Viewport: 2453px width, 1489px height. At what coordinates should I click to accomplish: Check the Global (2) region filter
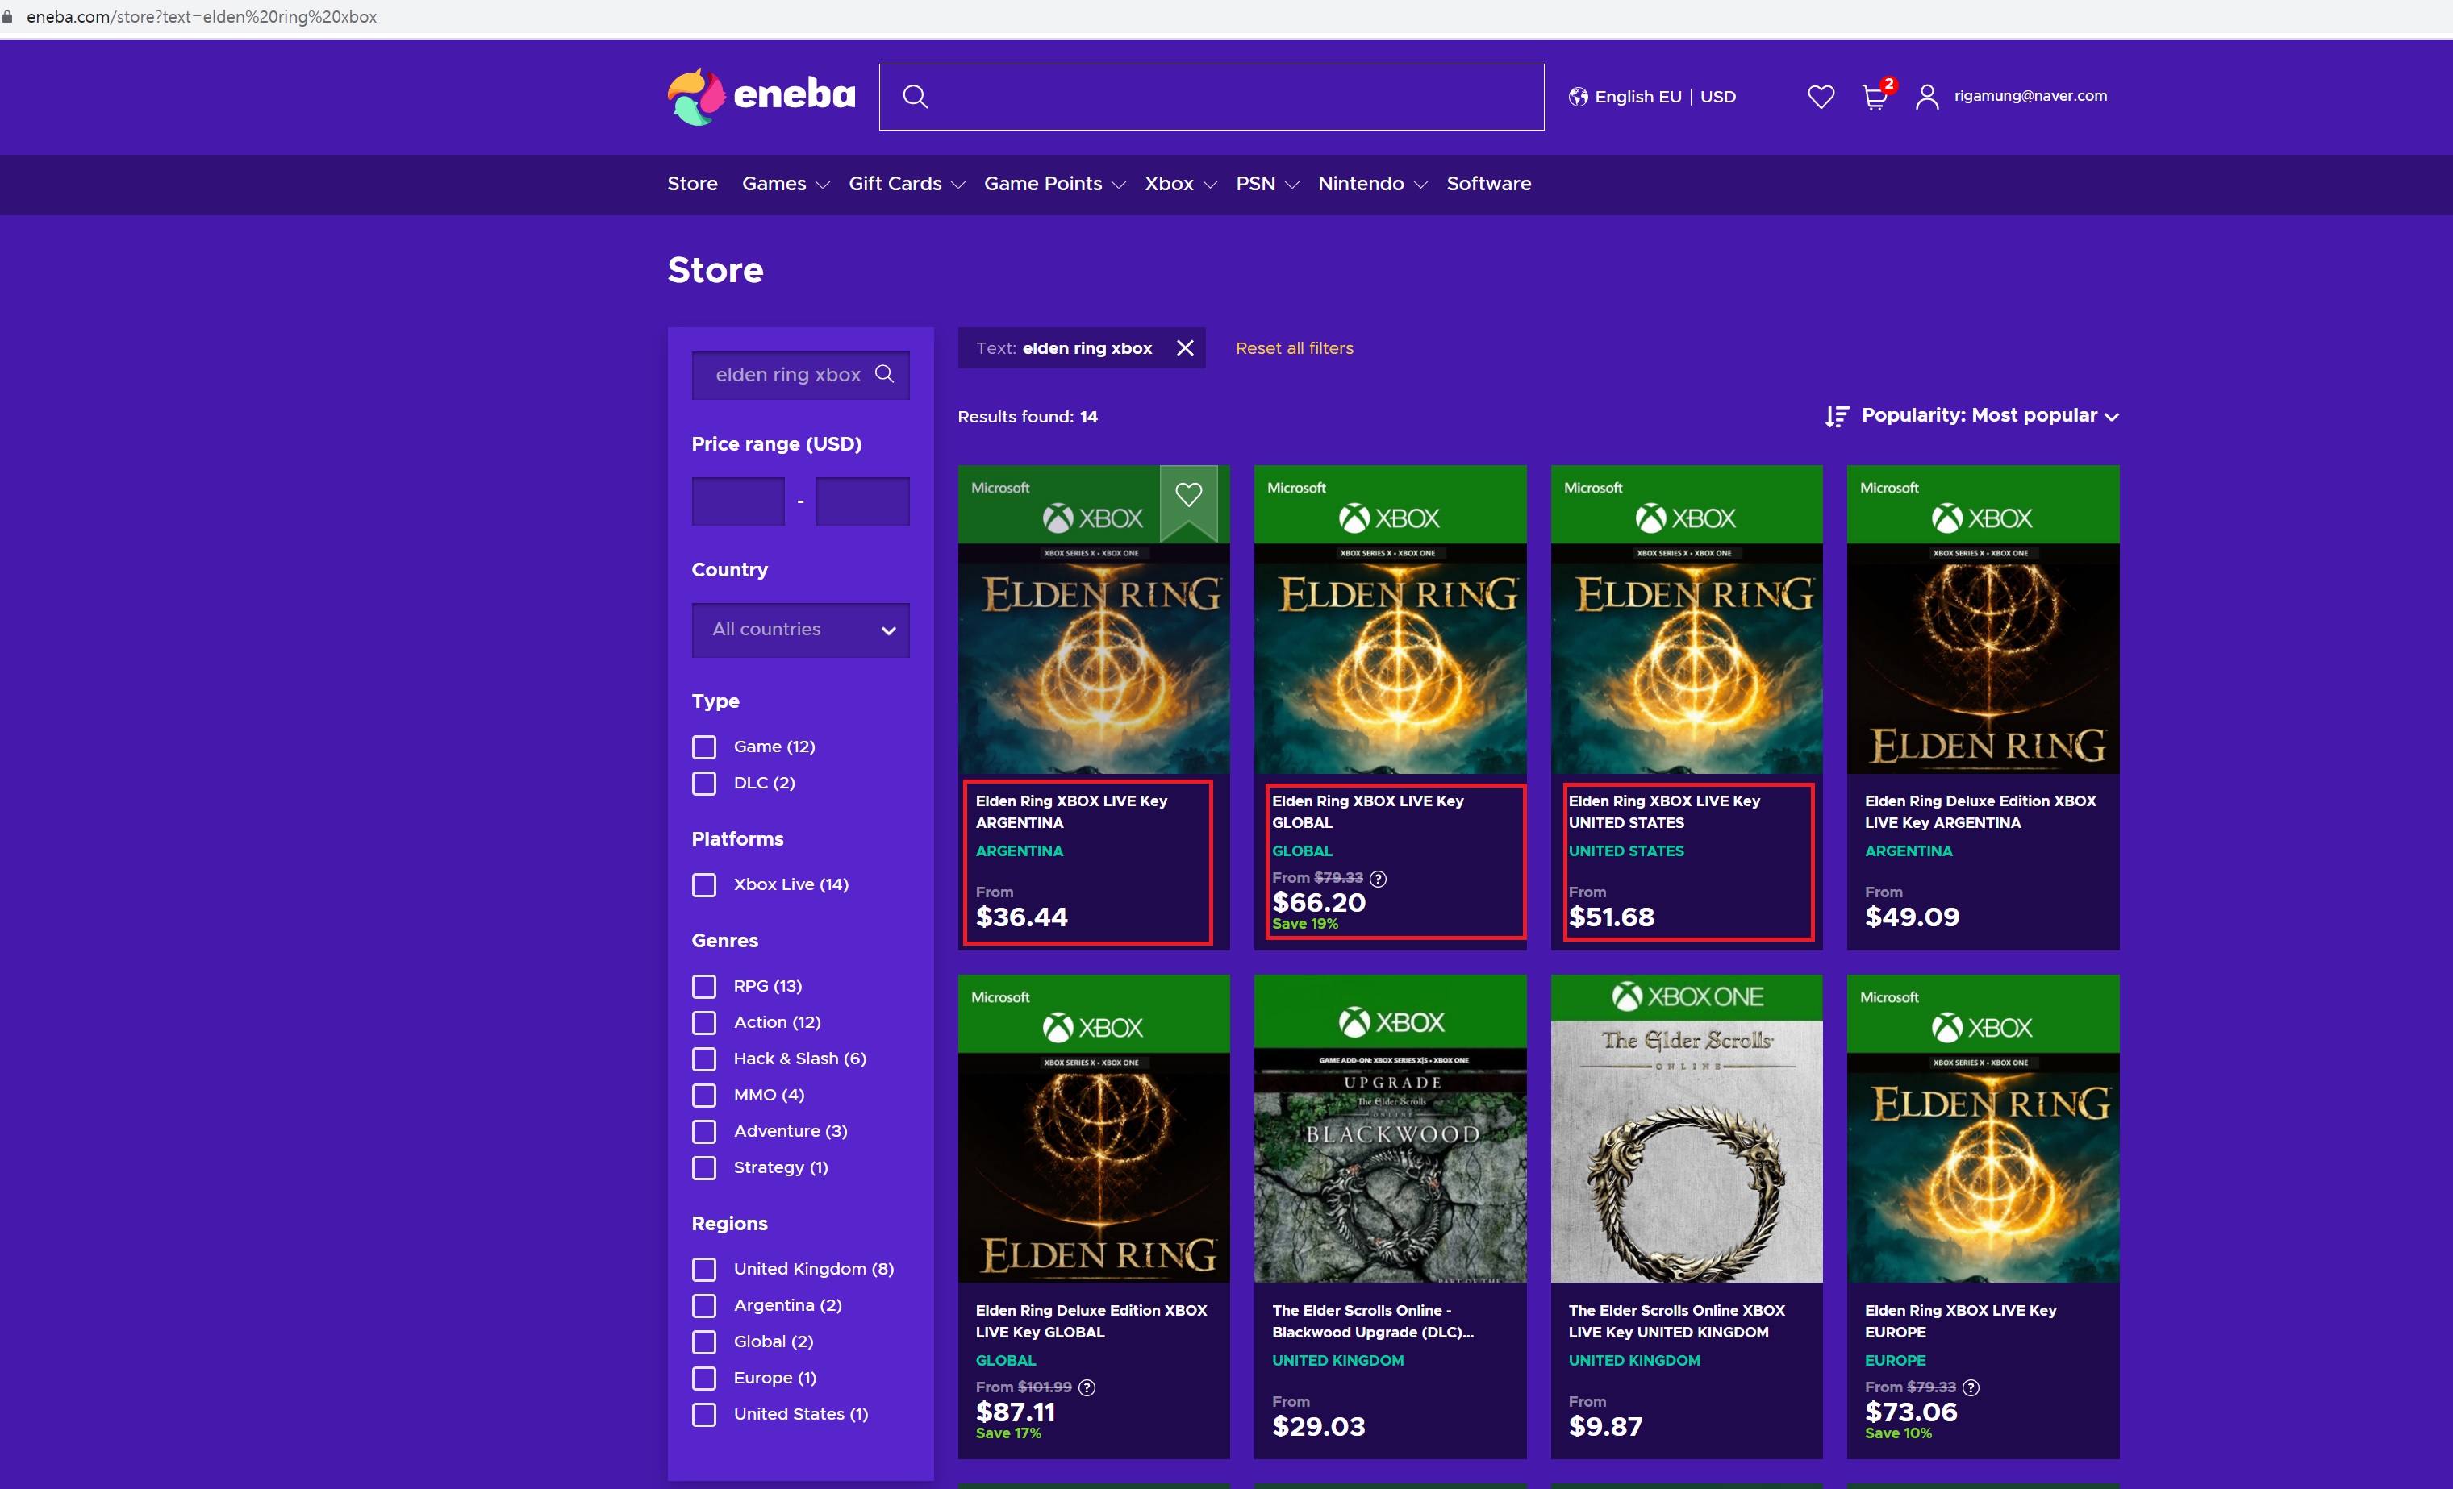pyautogui.click(x=704, y=1341)
